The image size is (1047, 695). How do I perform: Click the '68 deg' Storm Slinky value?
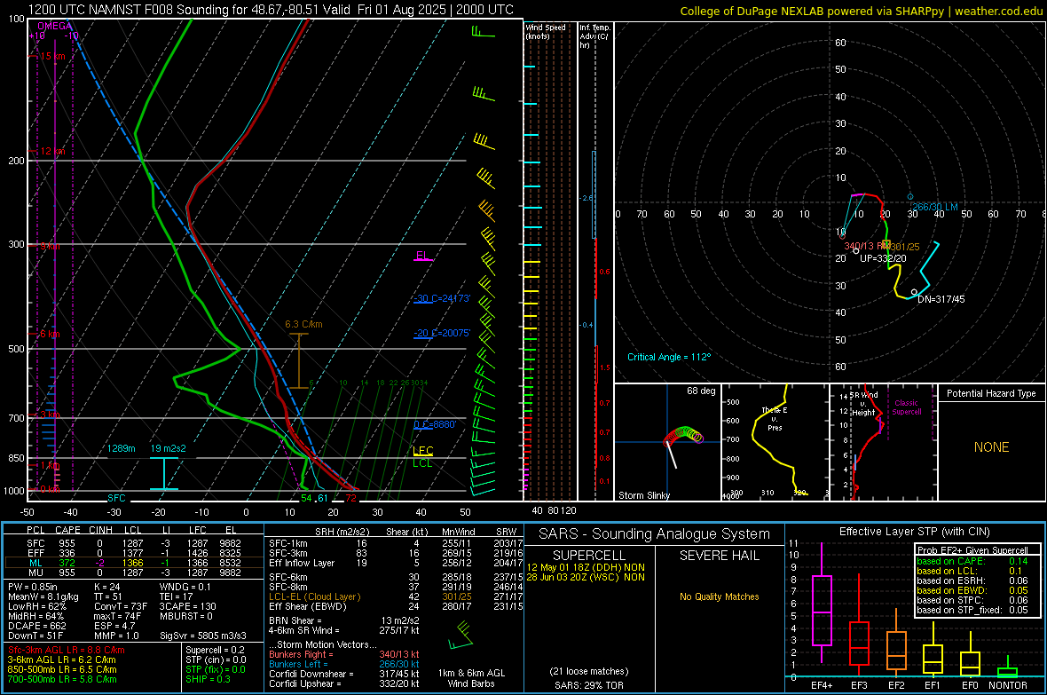701,391
